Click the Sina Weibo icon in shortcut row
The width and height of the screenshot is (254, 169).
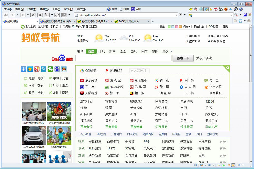[37, 69]
